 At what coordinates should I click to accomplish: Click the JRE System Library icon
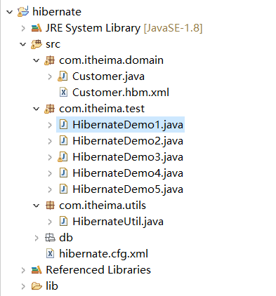point(37,28)
